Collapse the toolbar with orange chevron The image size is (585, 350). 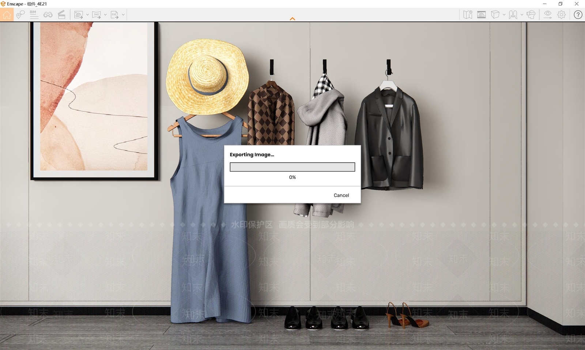(292, 19)
